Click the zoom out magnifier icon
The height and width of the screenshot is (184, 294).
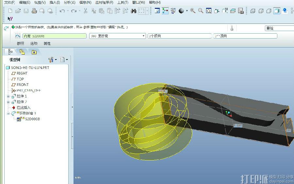click(201, 11)
